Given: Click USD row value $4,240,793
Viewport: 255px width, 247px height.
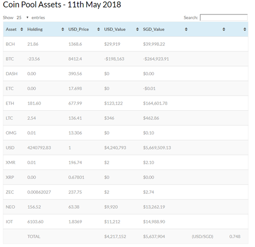Looking at the screenshot, I should 115,147.
